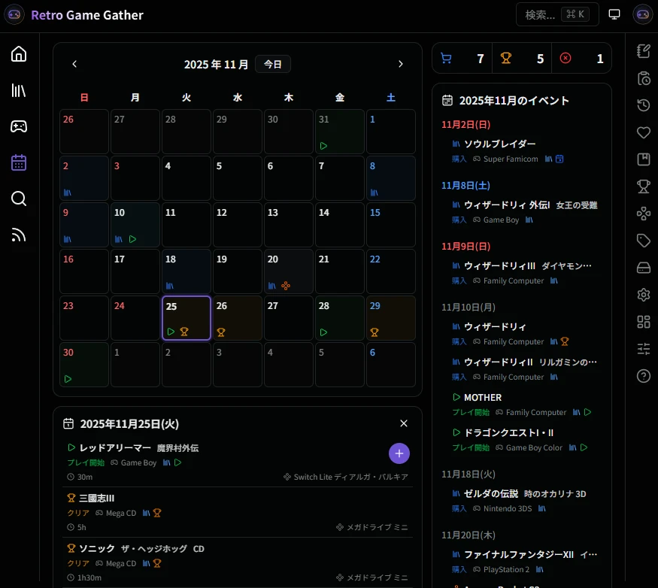Open the search magnifier icon in left sidebar

tap(19, 199)
